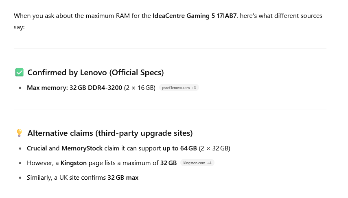This screenshot has height=198, width=348.
Task: Click the green checkmark emoji icon
Action: [x=19, y=72]
